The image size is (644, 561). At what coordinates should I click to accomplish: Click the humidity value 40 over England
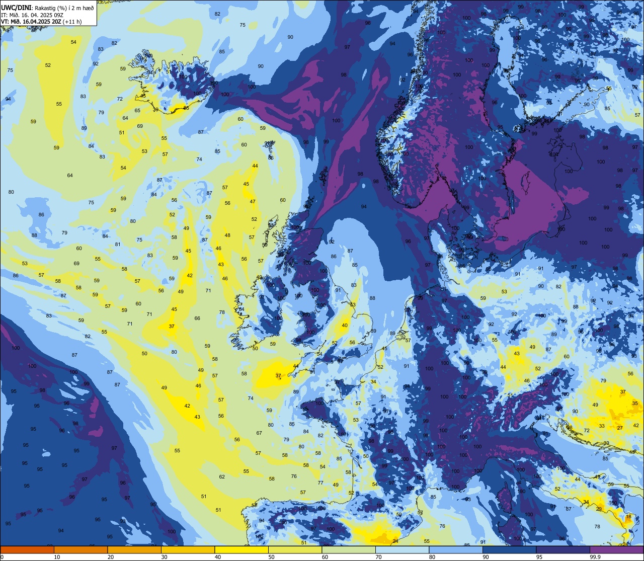(x=345, y=326)
